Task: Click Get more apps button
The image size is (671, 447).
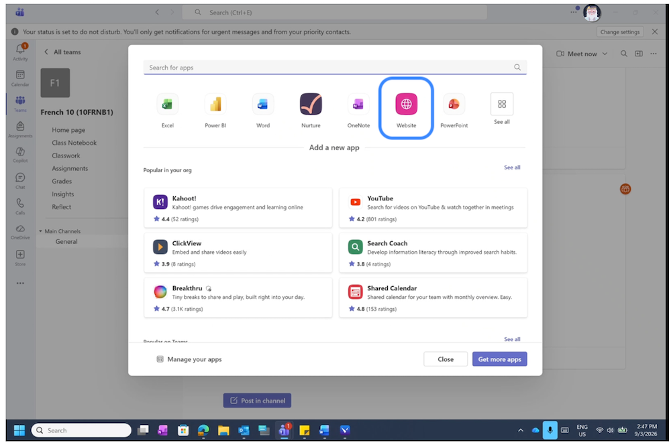Action: pyautogui.click(x=499, y=359)
